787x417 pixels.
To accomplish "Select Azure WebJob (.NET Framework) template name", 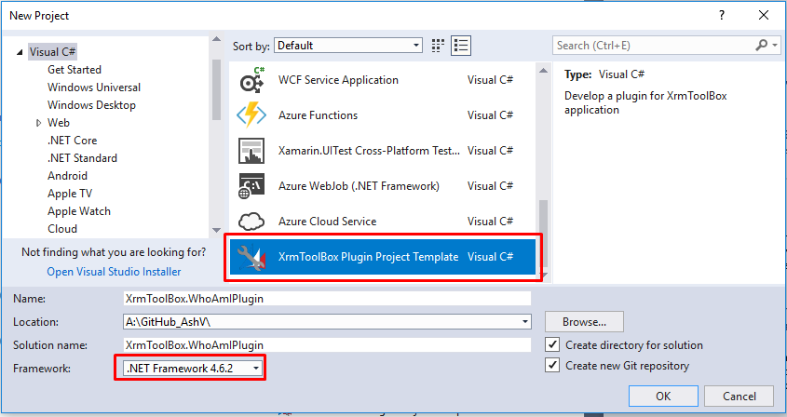I will [x=359, y=186].
